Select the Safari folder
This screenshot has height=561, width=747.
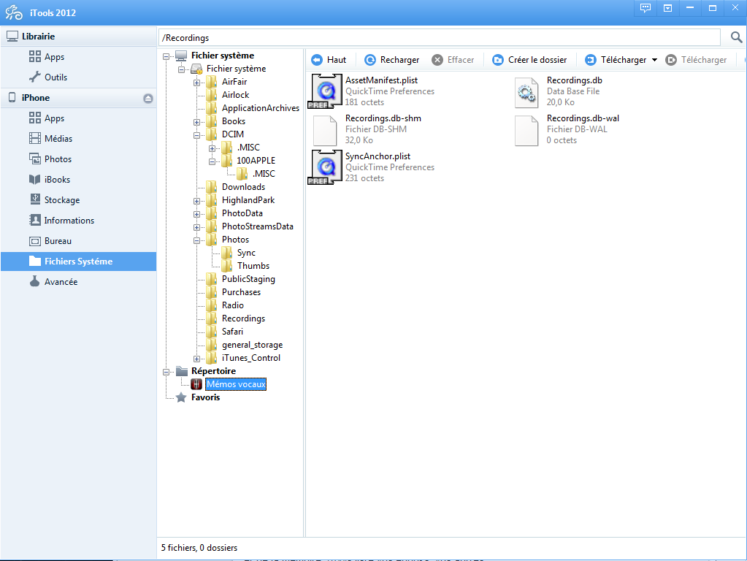pos(232,331)
